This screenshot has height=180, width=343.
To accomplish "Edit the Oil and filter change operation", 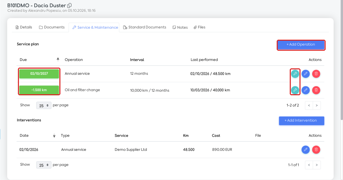I will [x=306, y=90].
